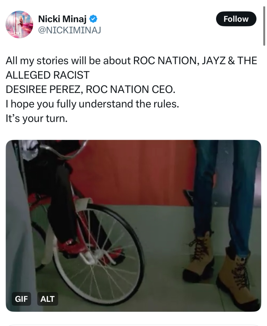The width and height of the screenshot is (267, 326).
Task: Click the "ALLEGED RACIST" tweet line
Action: click(47, 75)
